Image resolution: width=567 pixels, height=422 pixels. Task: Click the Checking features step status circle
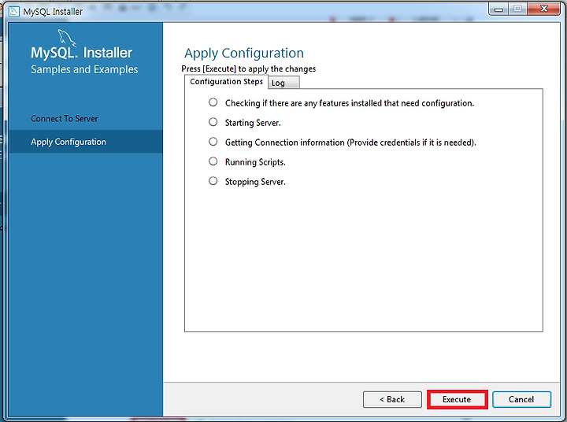pos(213,102)
